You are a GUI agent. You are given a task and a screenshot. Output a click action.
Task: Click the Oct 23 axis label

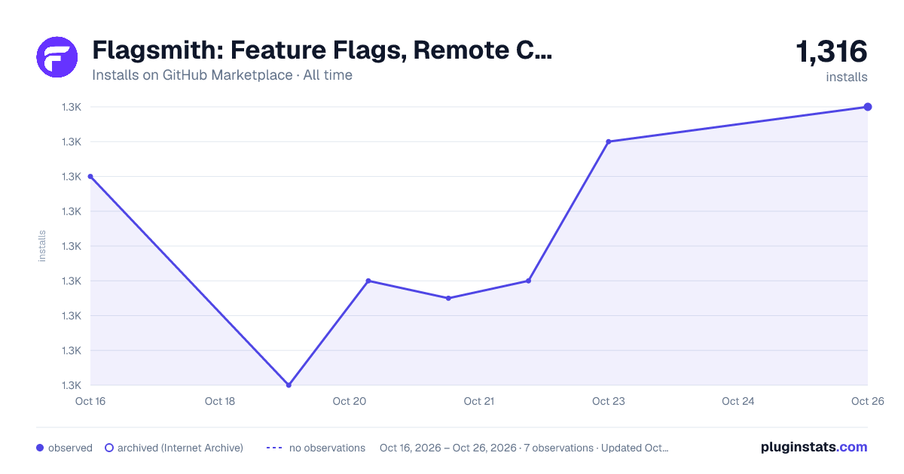(x=609, y=401)
